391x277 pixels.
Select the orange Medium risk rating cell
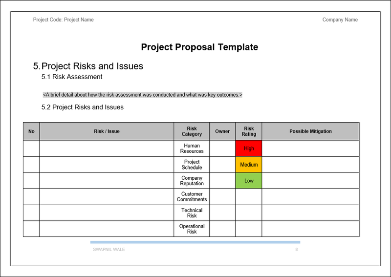249,165
